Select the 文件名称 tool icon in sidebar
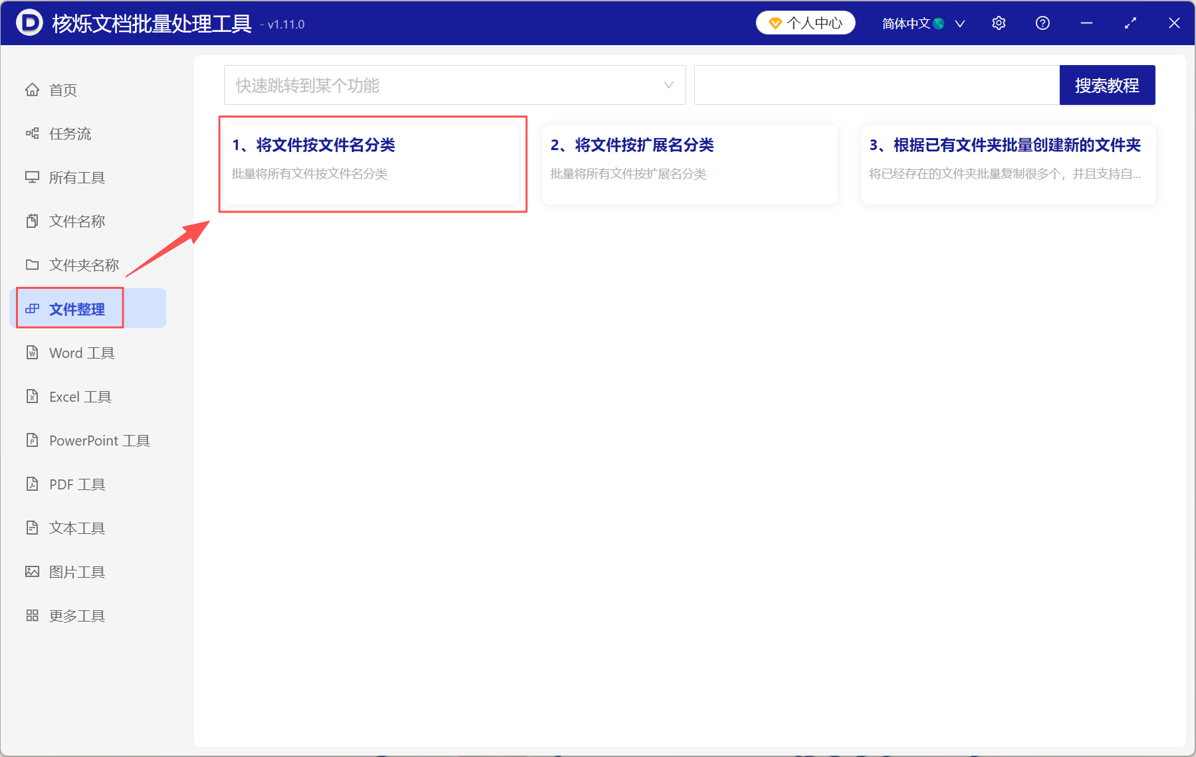The height and width of the screenshot is (757, 1196). 32,220
